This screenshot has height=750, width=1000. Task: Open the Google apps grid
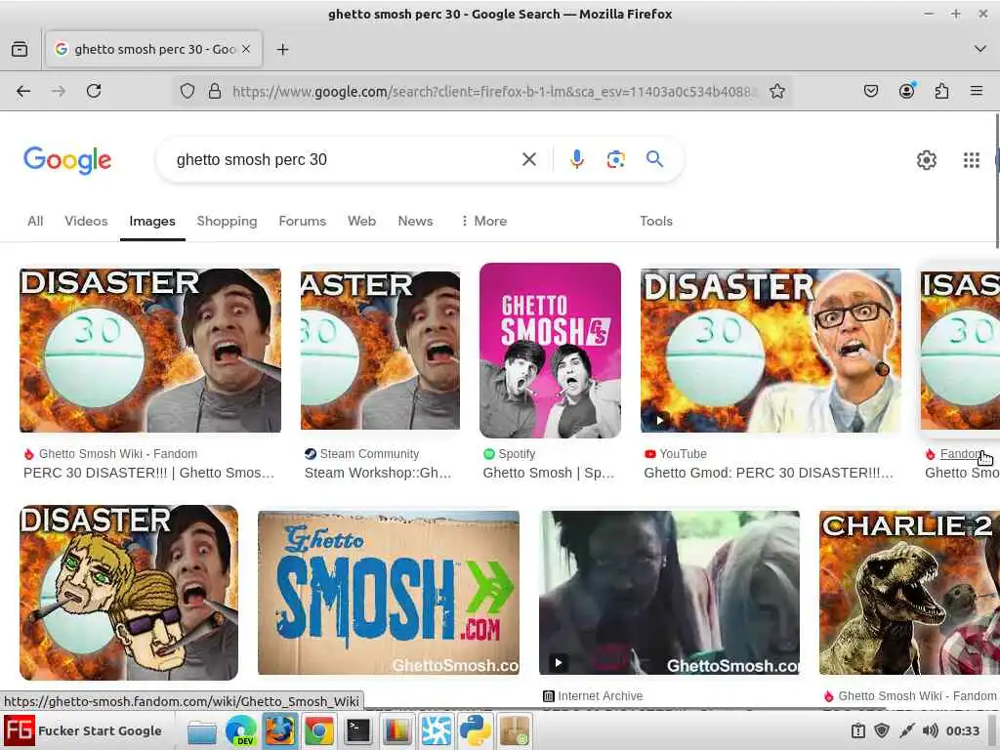[x=972, y=160]
